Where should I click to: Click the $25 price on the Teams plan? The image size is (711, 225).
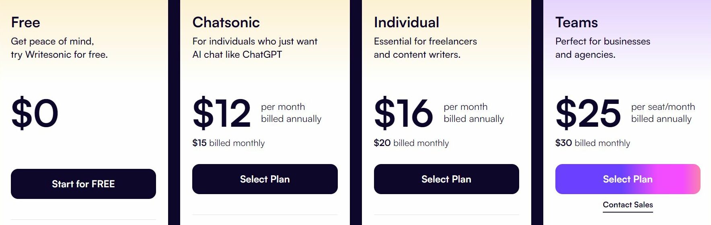click(x=588, y=113)
